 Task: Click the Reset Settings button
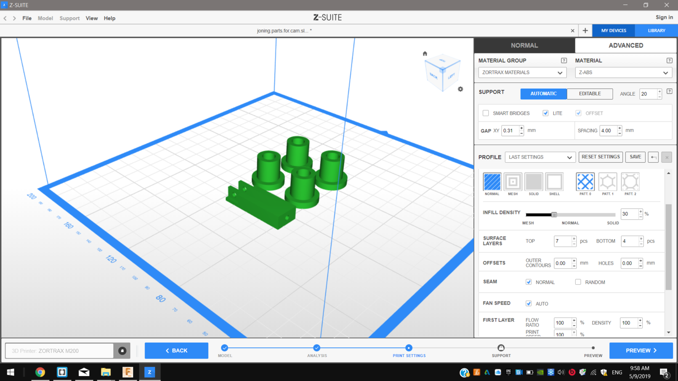click(601, 157)
